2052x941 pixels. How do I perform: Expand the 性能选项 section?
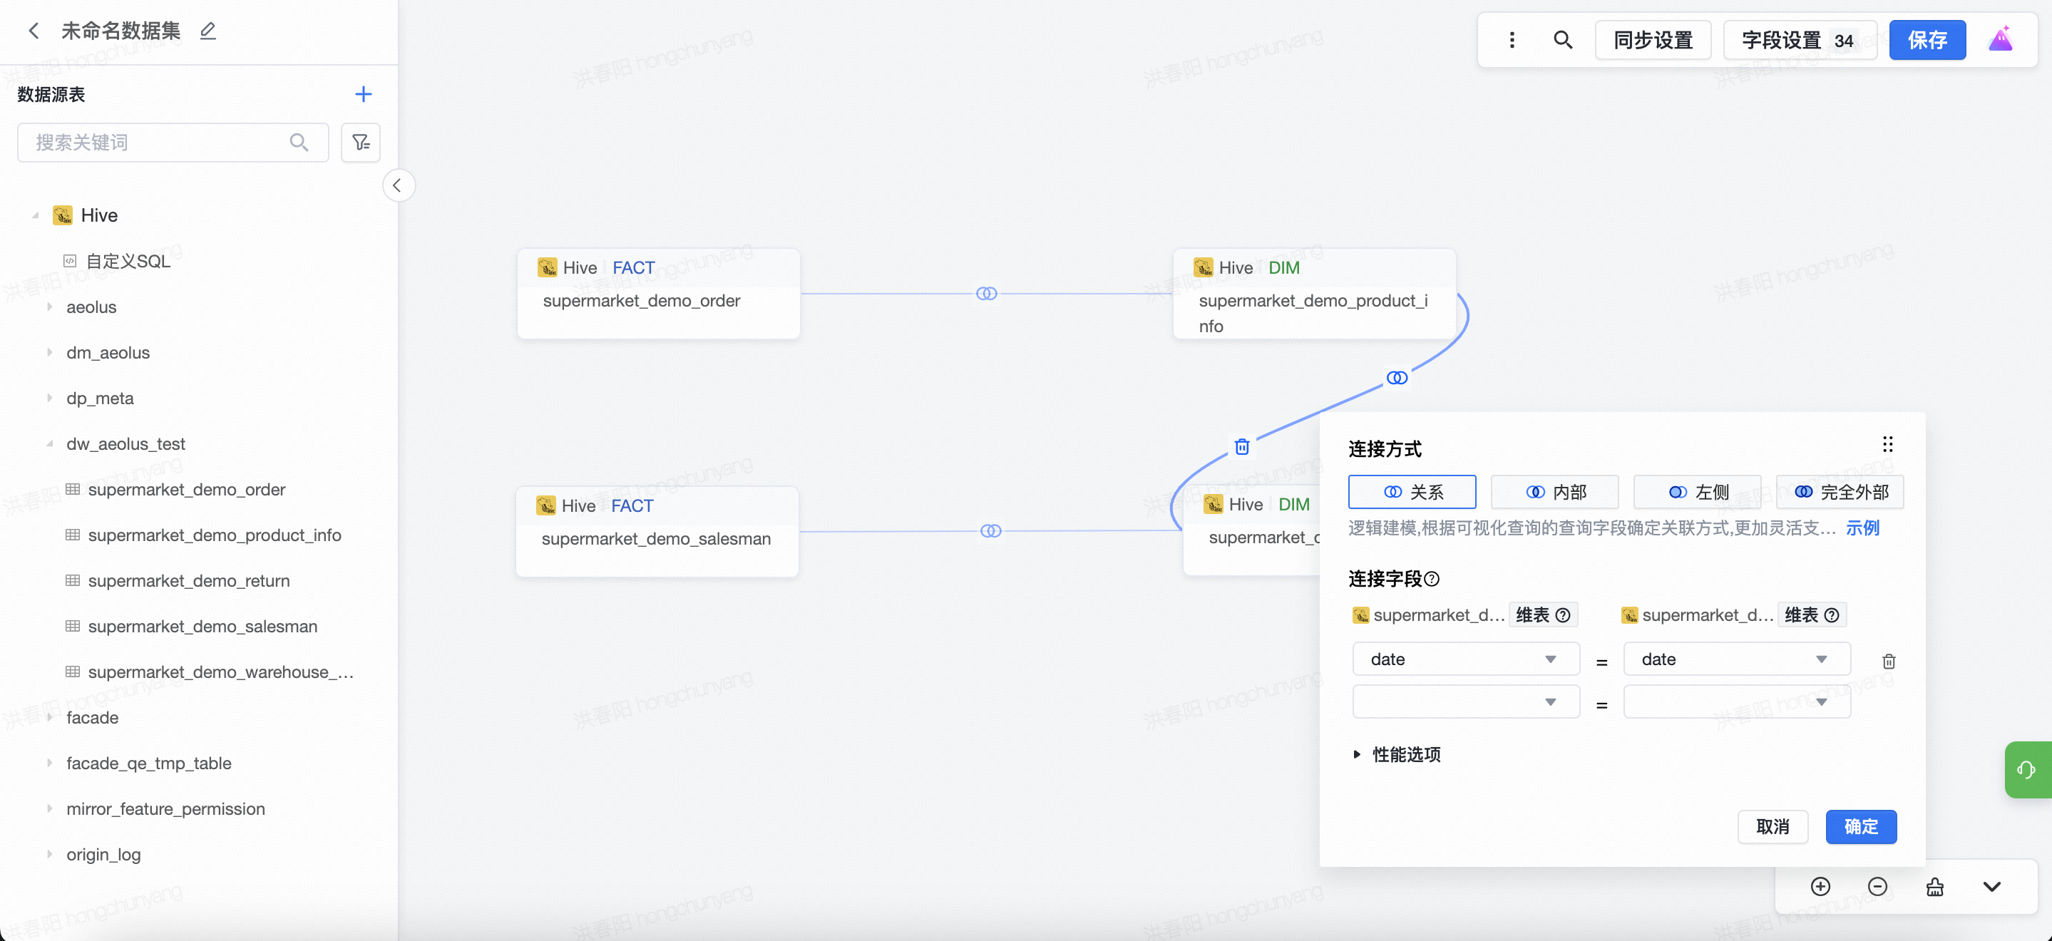pos(1397,754)
